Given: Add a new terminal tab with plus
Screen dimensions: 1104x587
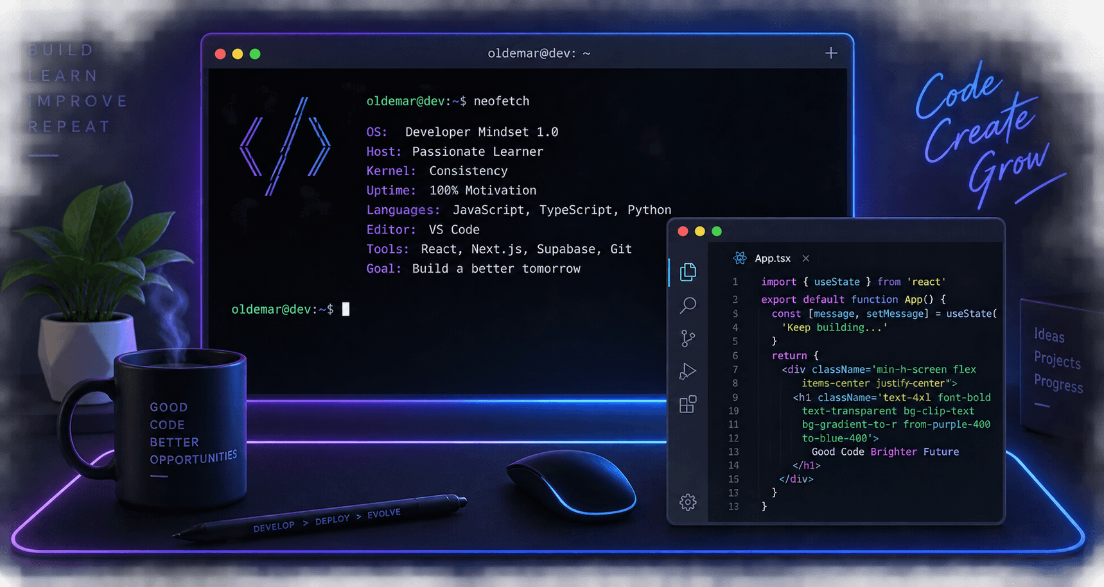Looking at the screenshot, I should [831, 53].
